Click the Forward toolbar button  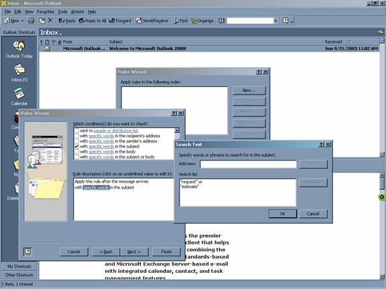click(120, 21)
